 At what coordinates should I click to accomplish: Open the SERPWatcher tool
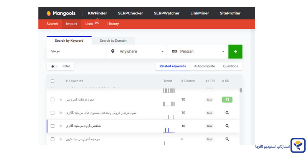(x=167, y=13)
